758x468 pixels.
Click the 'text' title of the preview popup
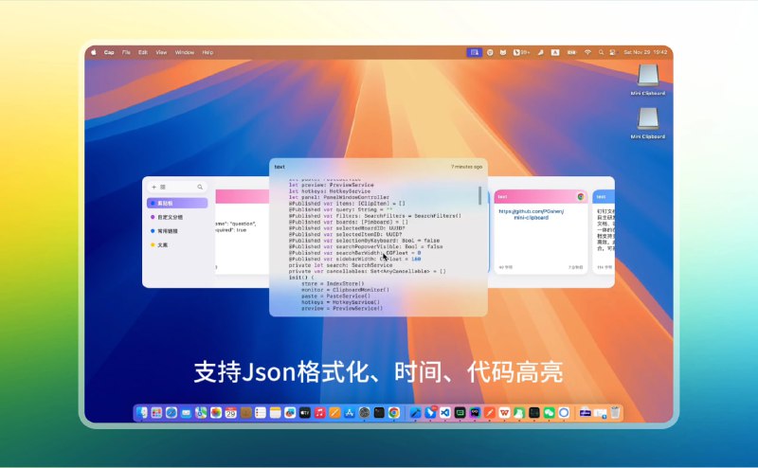[280, 167]
